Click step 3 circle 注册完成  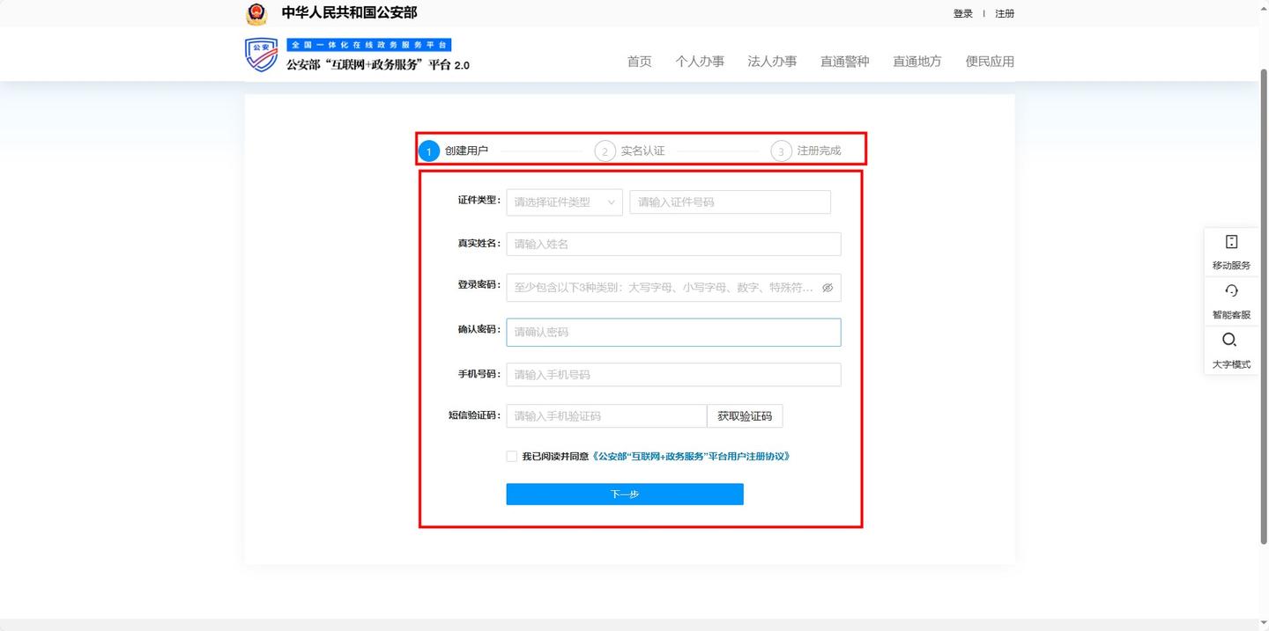781,151
